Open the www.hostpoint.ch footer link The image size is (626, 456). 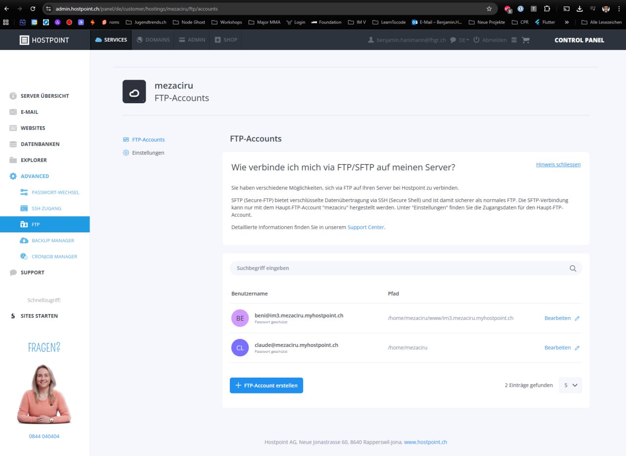pos(425,442)
